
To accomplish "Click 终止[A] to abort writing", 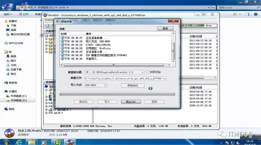I will click(131, 102).
